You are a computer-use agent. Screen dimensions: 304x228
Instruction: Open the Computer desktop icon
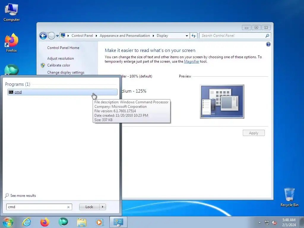(12, 12)
